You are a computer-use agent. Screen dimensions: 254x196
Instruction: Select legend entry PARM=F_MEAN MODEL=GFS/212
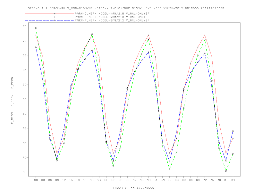pos(112,20)
